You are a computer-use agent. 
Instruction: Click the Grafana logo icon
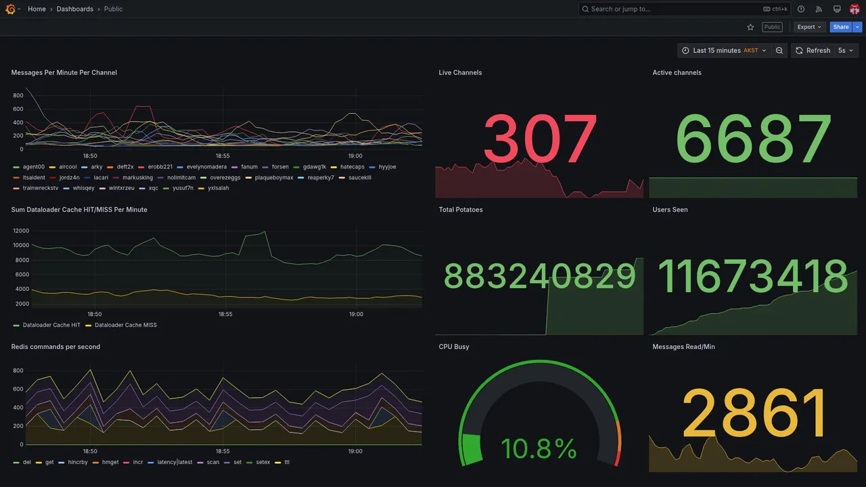(10, 9)
